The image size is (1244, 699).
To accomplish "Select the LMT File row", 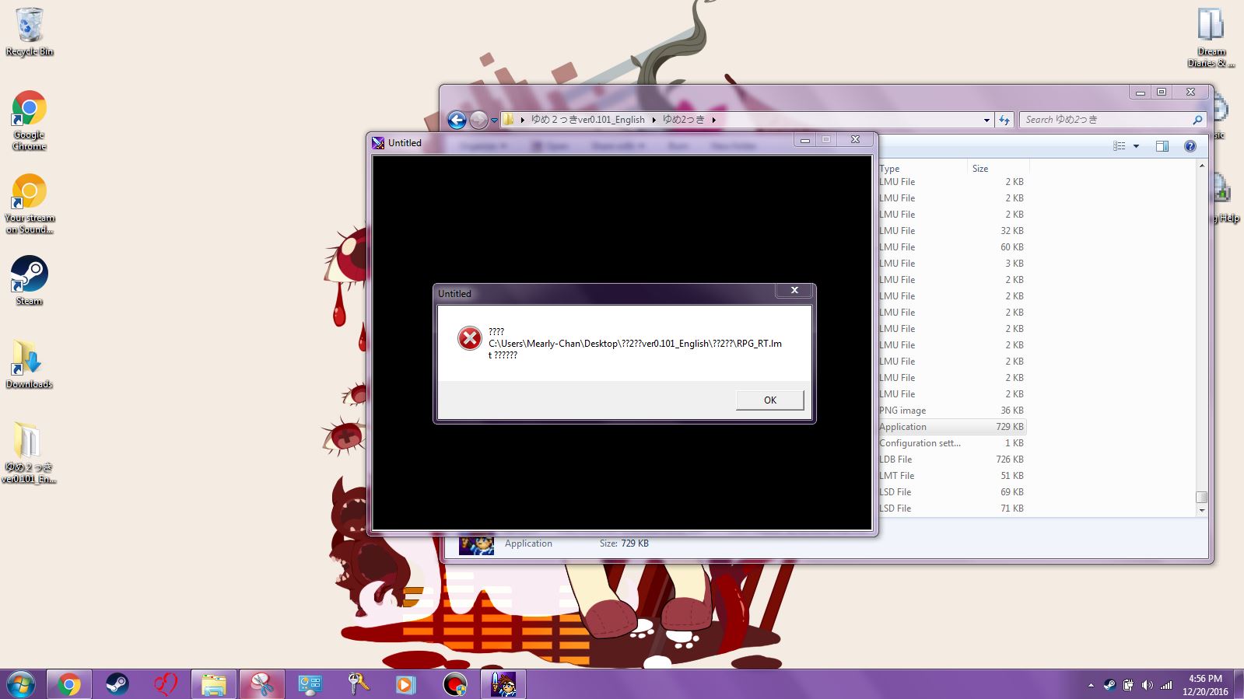I will point(951,476).
